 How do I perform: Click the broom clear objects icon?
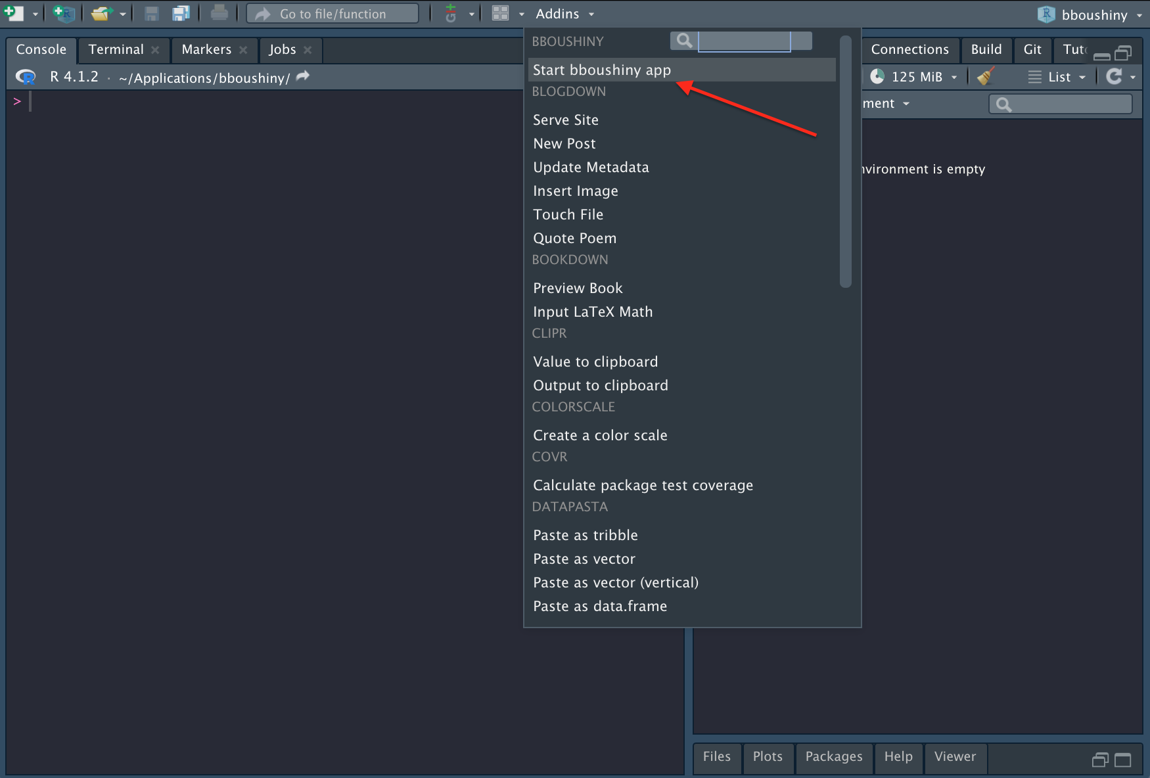click(x=986, y=76)
